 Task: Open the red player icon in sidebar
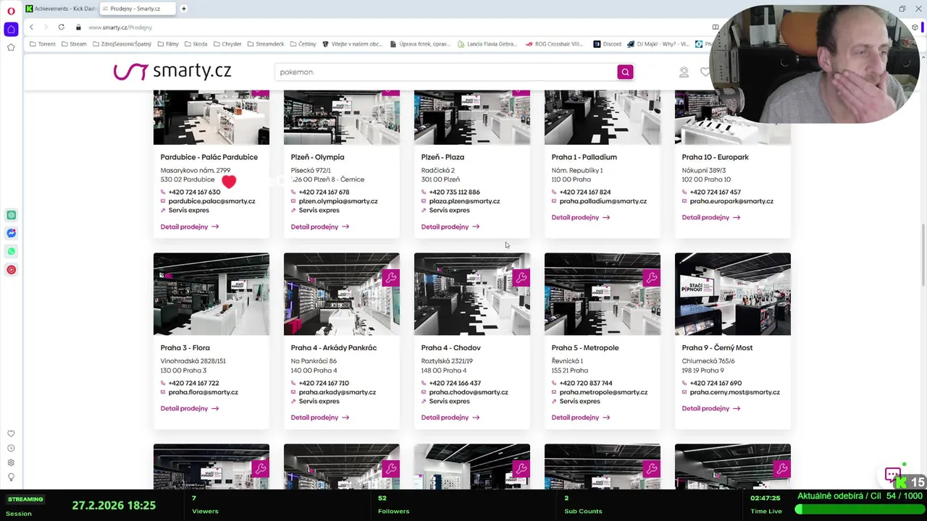tap(11, 269)
